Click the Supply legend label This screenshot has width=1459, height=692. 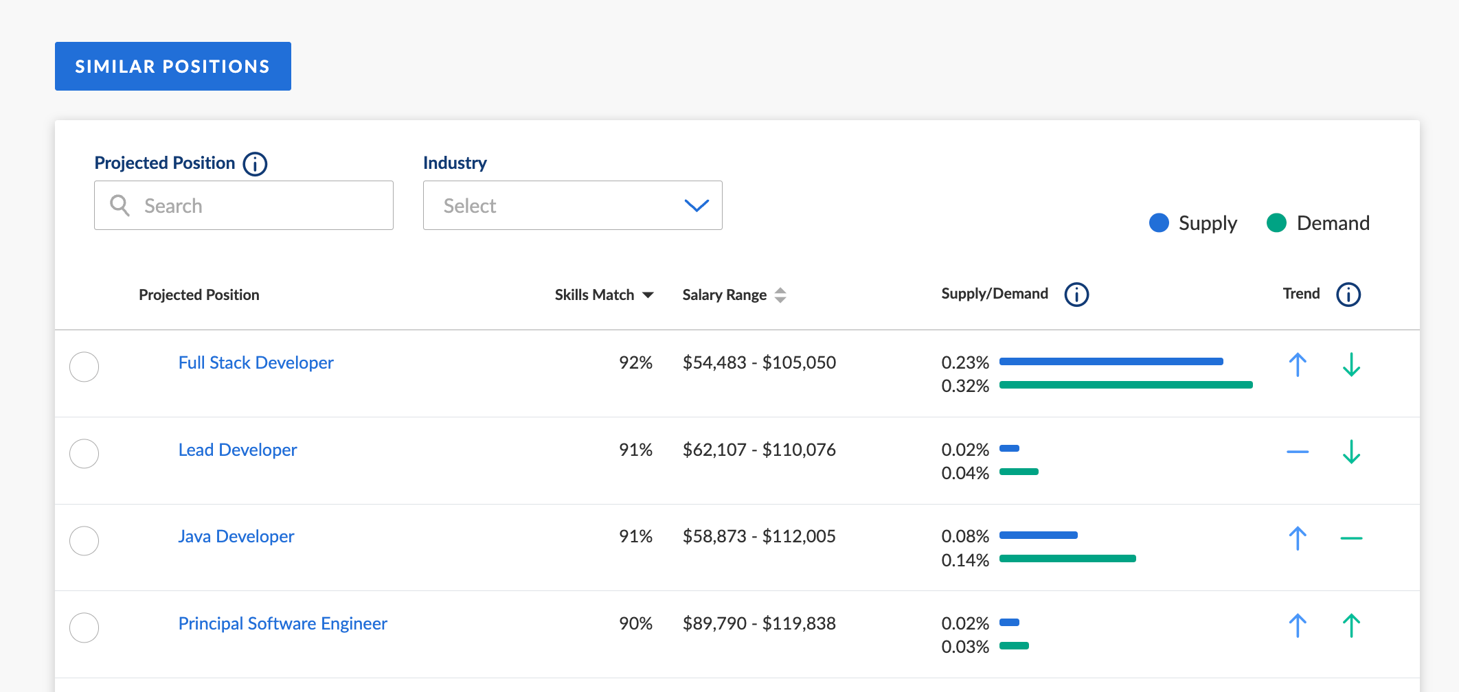point(1208,223)
